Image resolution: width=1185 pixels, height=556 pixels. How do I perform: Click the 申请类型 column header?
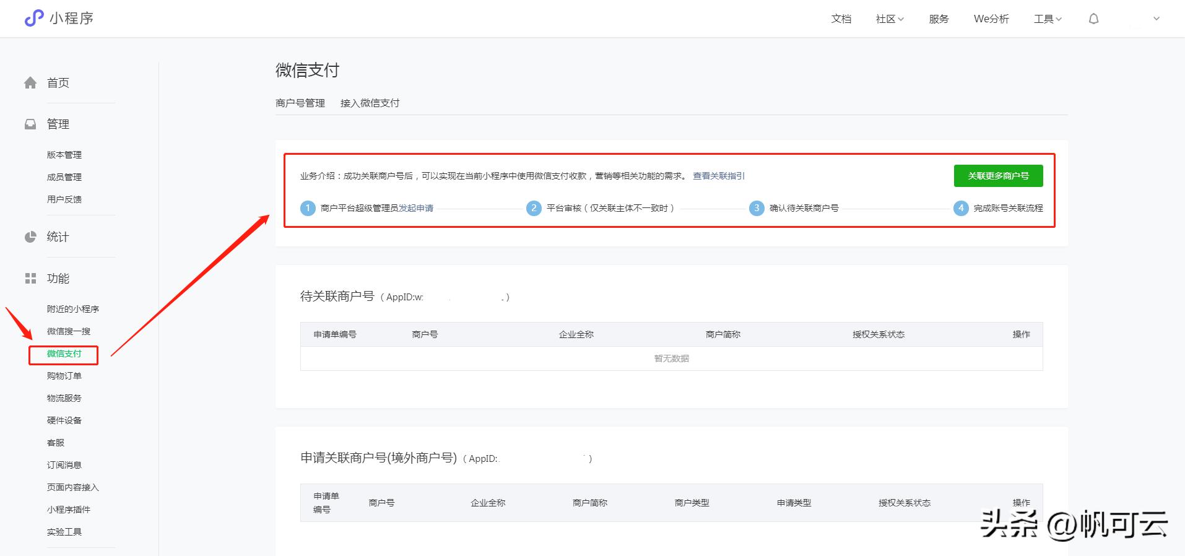(x=794, y=503)
